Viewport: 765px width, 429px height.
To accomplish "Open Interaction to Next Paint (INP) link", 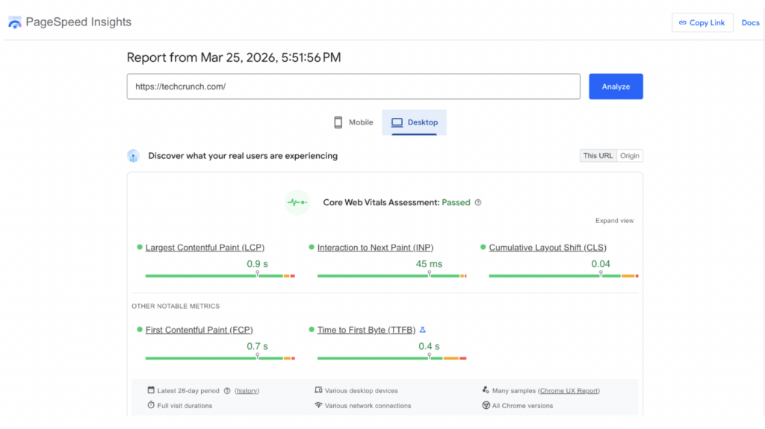I will [375, 248].
